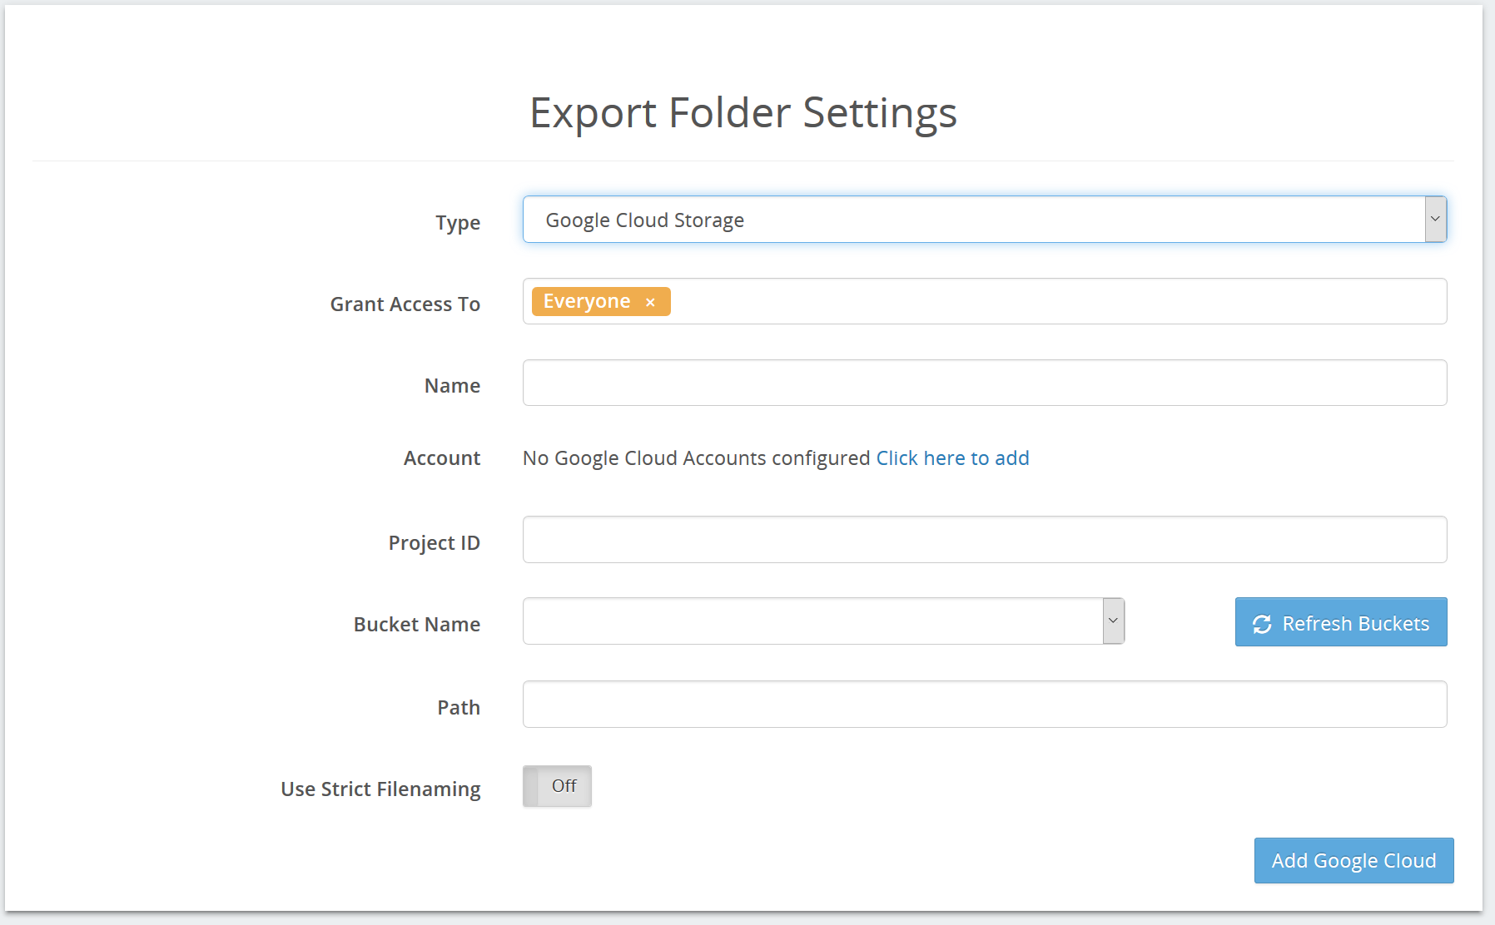Click the Grant Access To label
Viewport: 1495px width, 925px height.
tap(405, 304)
